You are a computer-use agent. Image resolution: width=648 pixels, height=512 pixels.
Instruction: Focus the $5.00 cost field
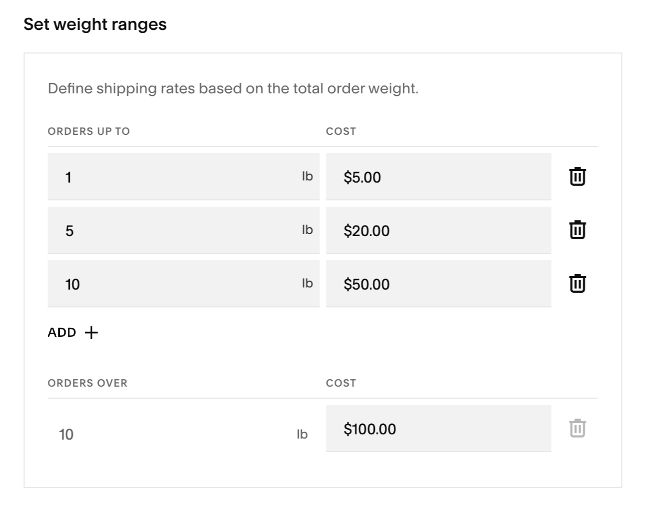pos(438,177)
